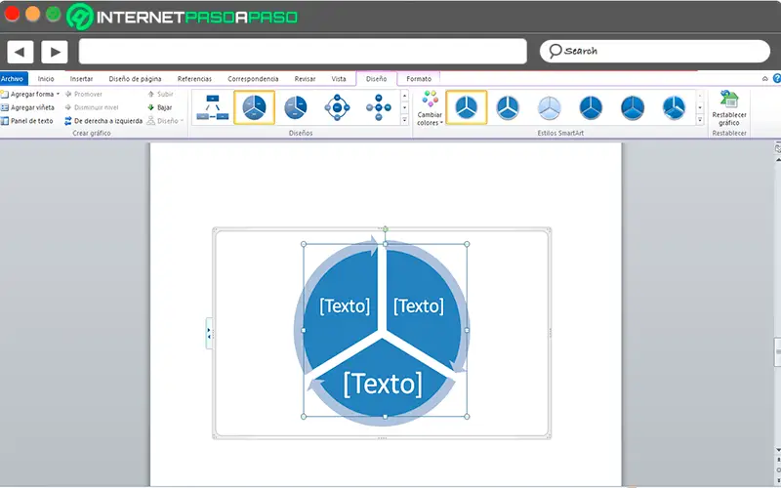Image resolution: width=781 pixels, height=488 pixels.
Task: Select the bottom [Texto] segment
Action: pyautogui.click(x=383, y=384)
